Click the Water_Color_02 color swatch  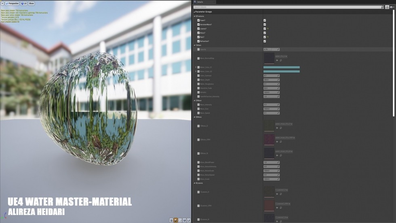coord(281,72)
